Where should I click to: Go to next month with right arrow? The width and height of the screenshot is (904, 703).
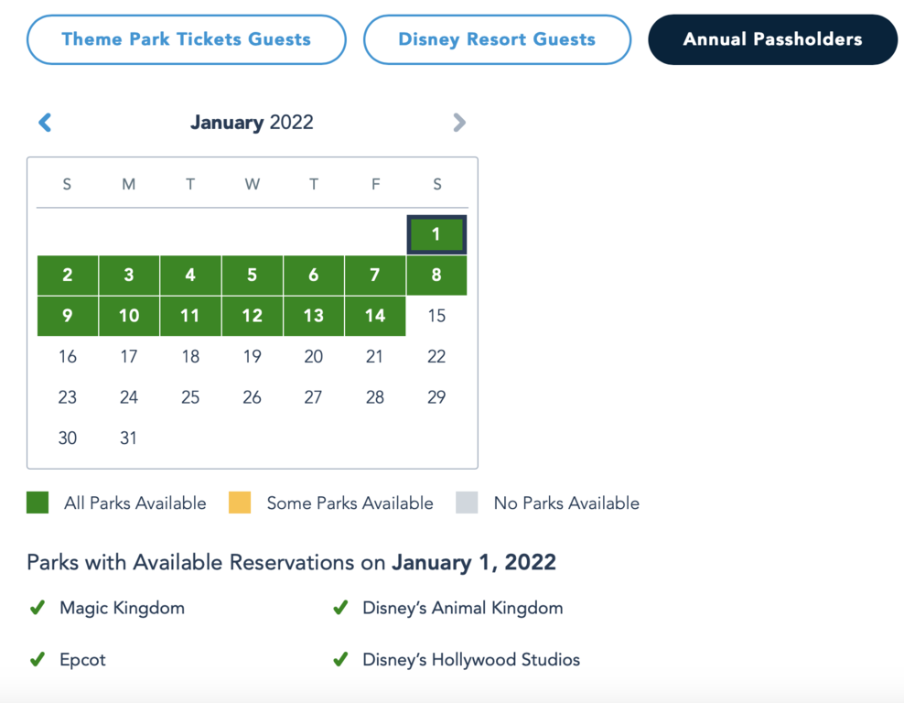click(459, 123)
